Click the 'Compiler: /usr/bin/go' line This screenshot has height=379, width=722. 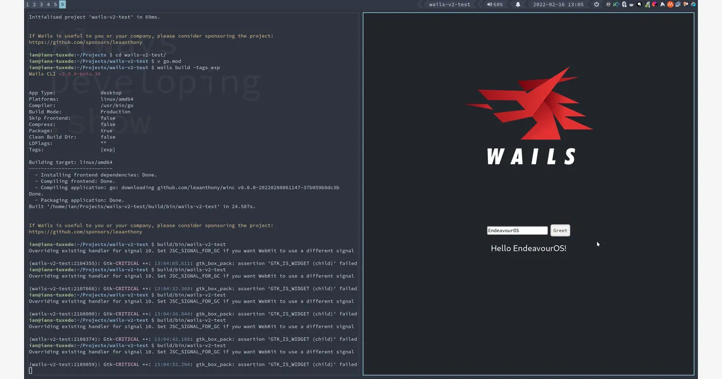[81, 105]
